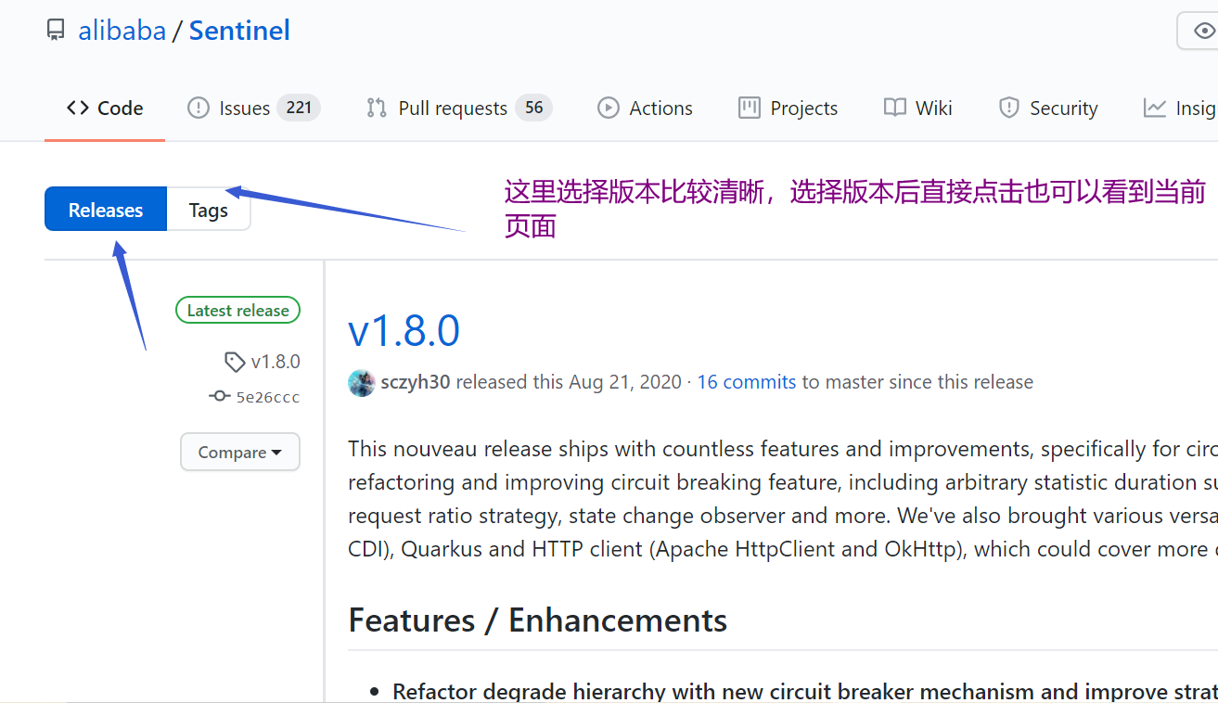Click sczyh30's avatar thumbnail
The width and height of the screenshot is (1218, 703).
[x=362, y=382]
